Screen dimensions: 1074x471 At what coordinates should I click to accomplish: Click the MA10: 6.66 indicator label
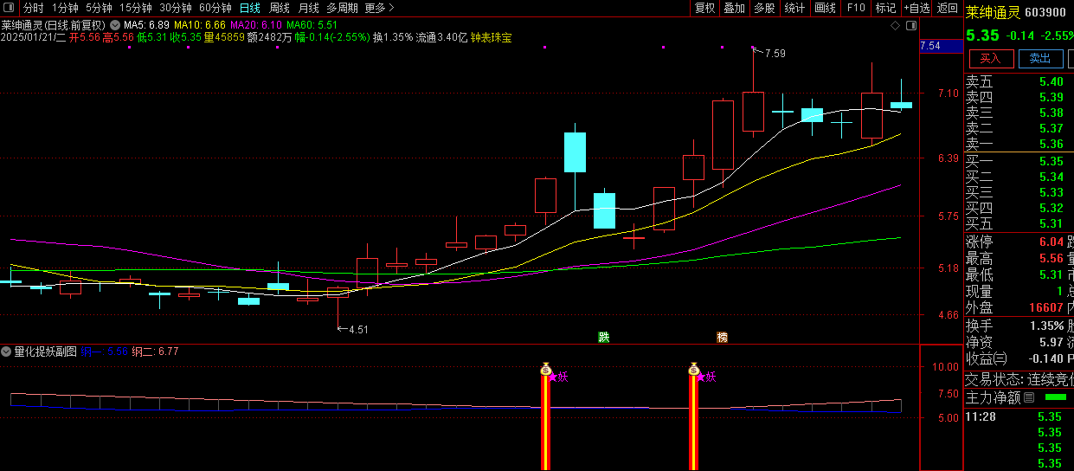tap(200, 25)
